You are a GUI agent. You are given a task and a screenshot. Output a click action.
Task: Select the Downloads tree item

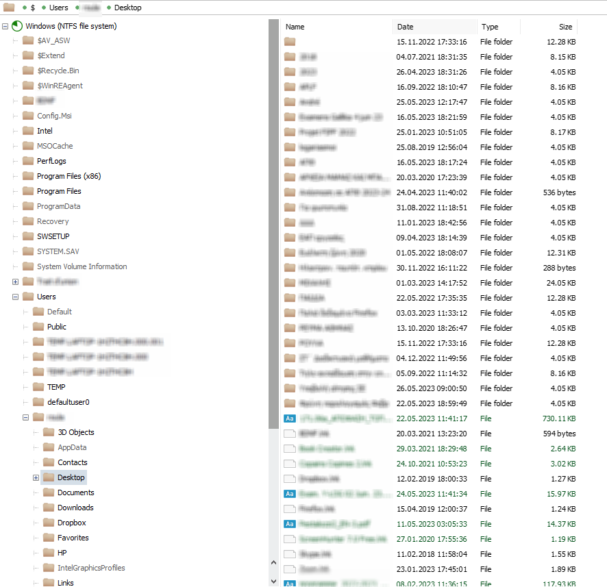(x=75, y=508)
